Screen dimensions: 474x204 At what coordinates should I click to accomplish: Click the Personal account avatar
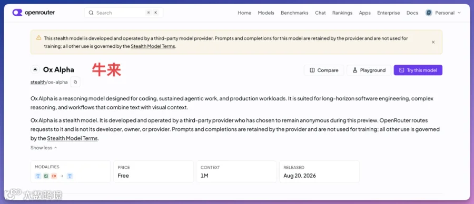click(428, 13)
